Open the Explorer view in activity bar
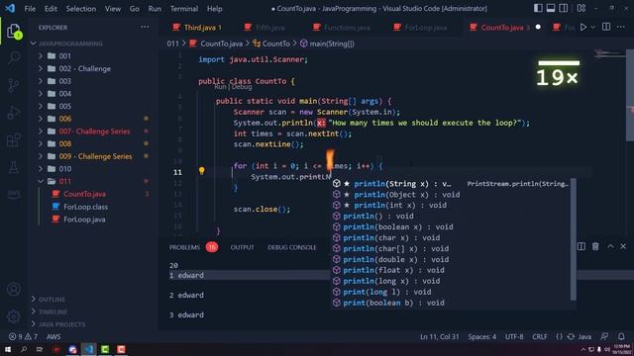Screen dimensions: 634x356 point(14,31)
